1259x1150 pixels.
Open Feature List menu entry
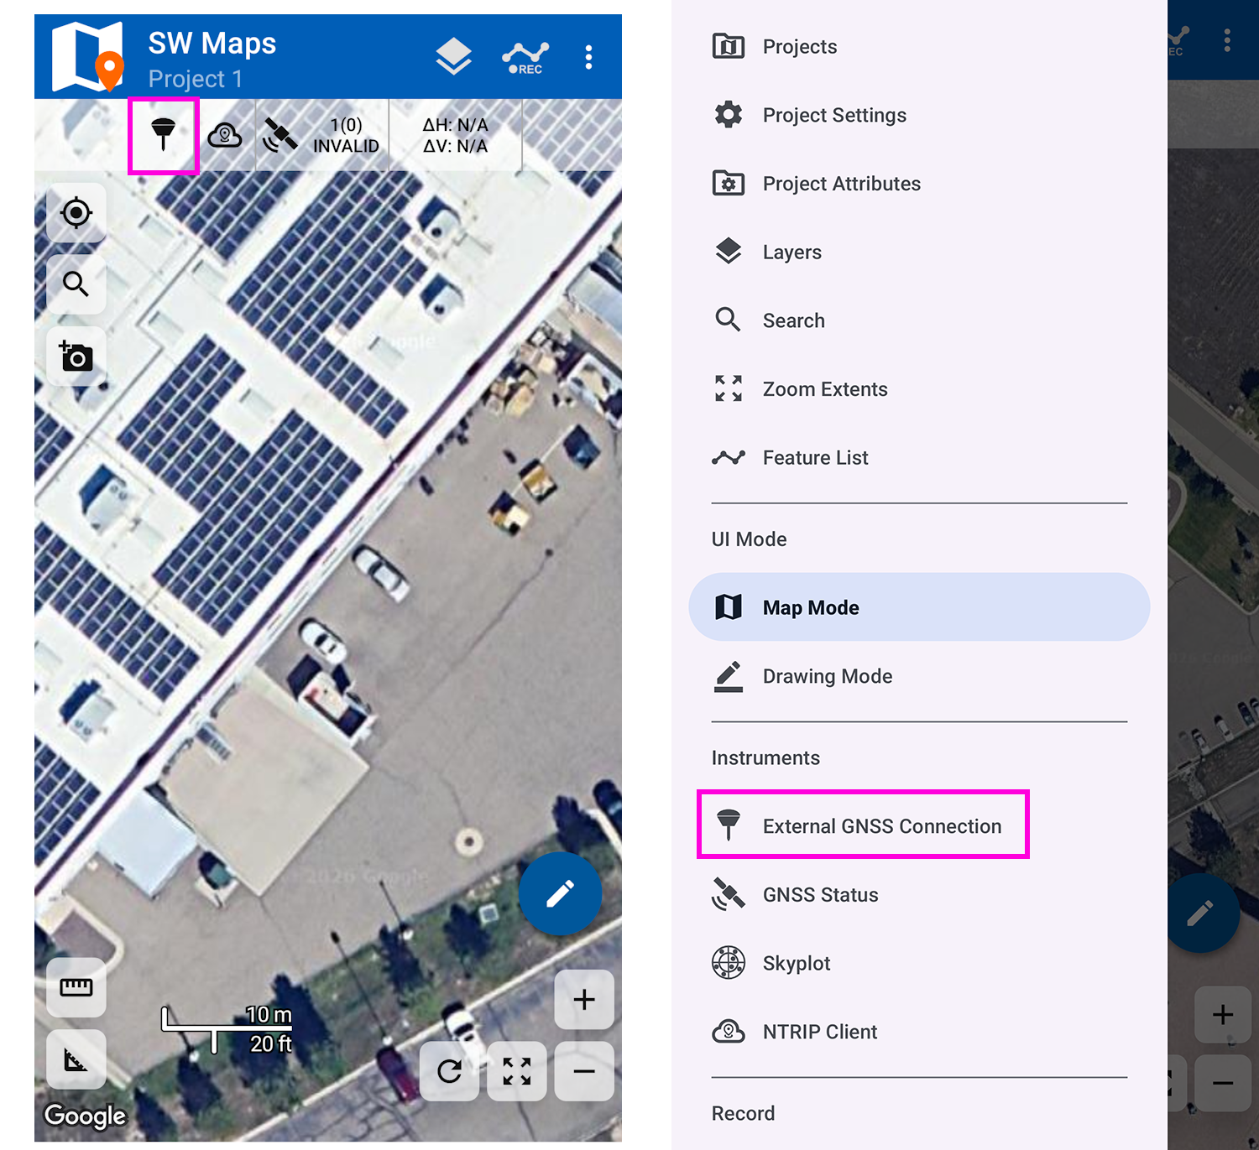[x=919, y=458]
